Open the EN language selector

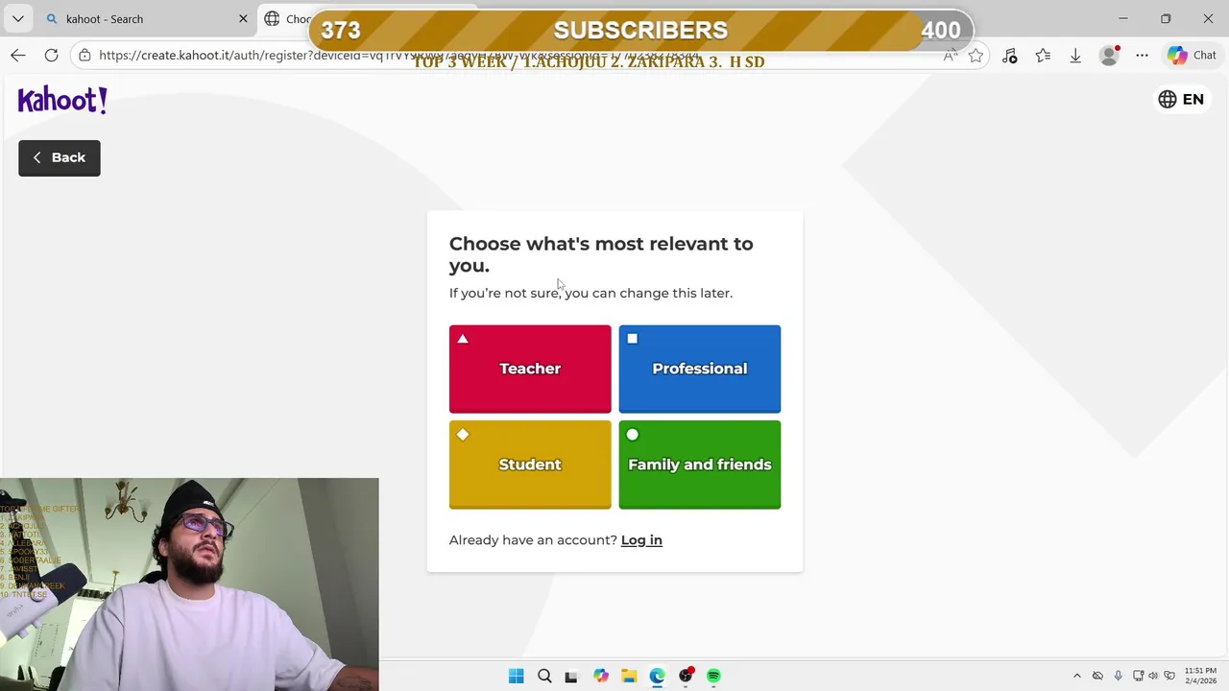pyautogui.click(x=1181, y=99)
